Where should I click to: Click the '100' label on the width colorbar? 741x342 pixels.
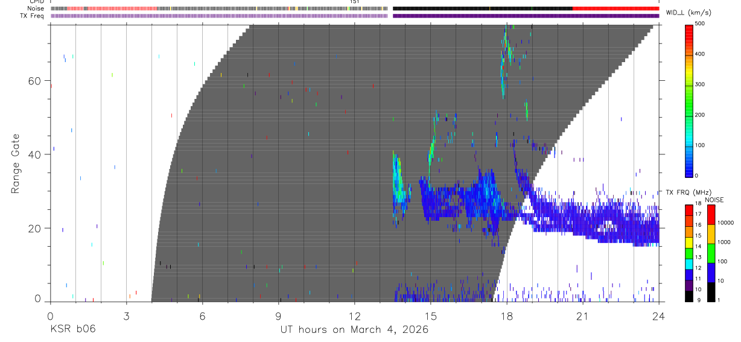pos(701,145)
